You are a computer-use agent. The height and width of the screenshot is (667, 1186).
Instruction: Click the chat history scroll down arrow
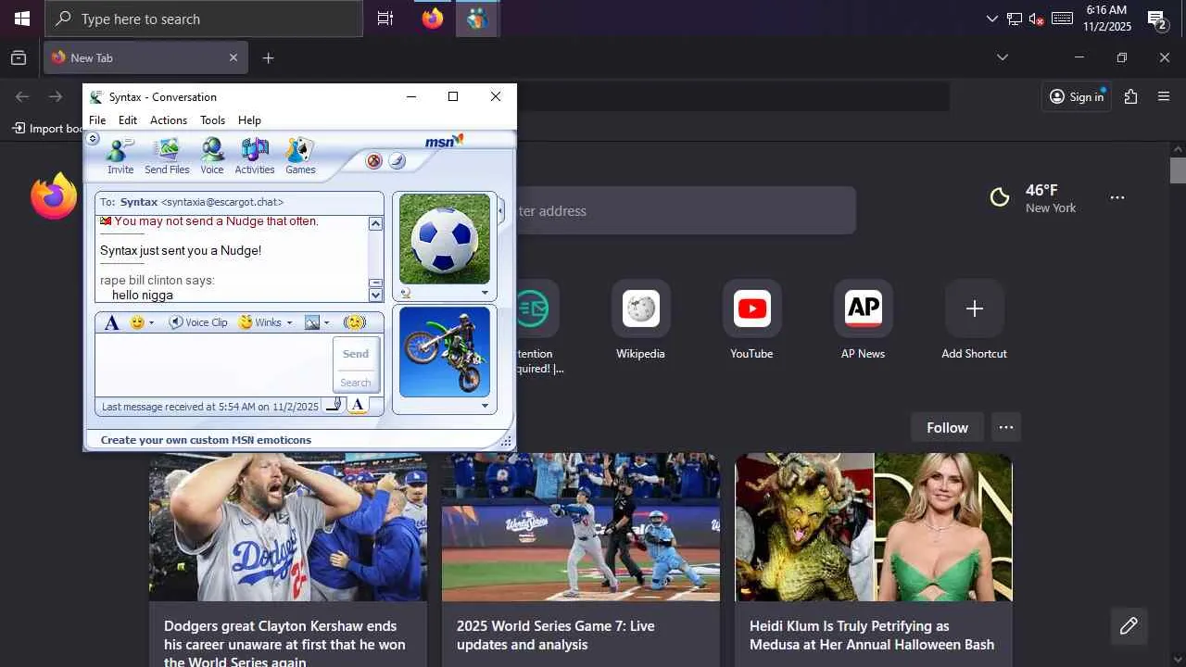coord(375,296)
